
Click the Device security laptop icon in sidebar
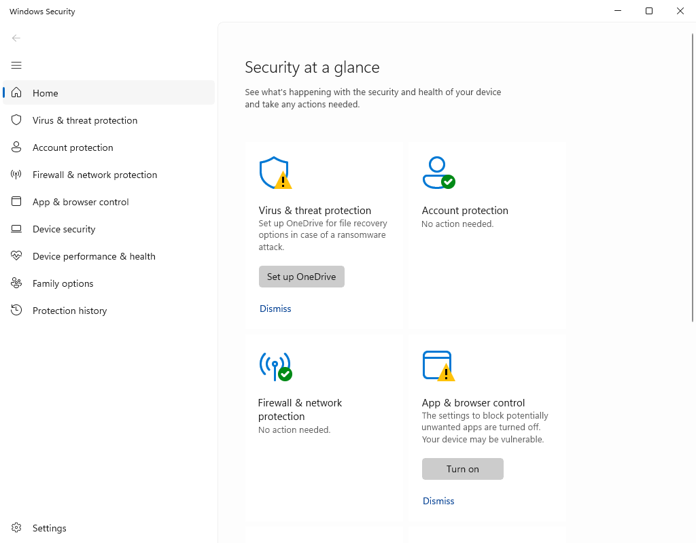[x=17, y=229]
